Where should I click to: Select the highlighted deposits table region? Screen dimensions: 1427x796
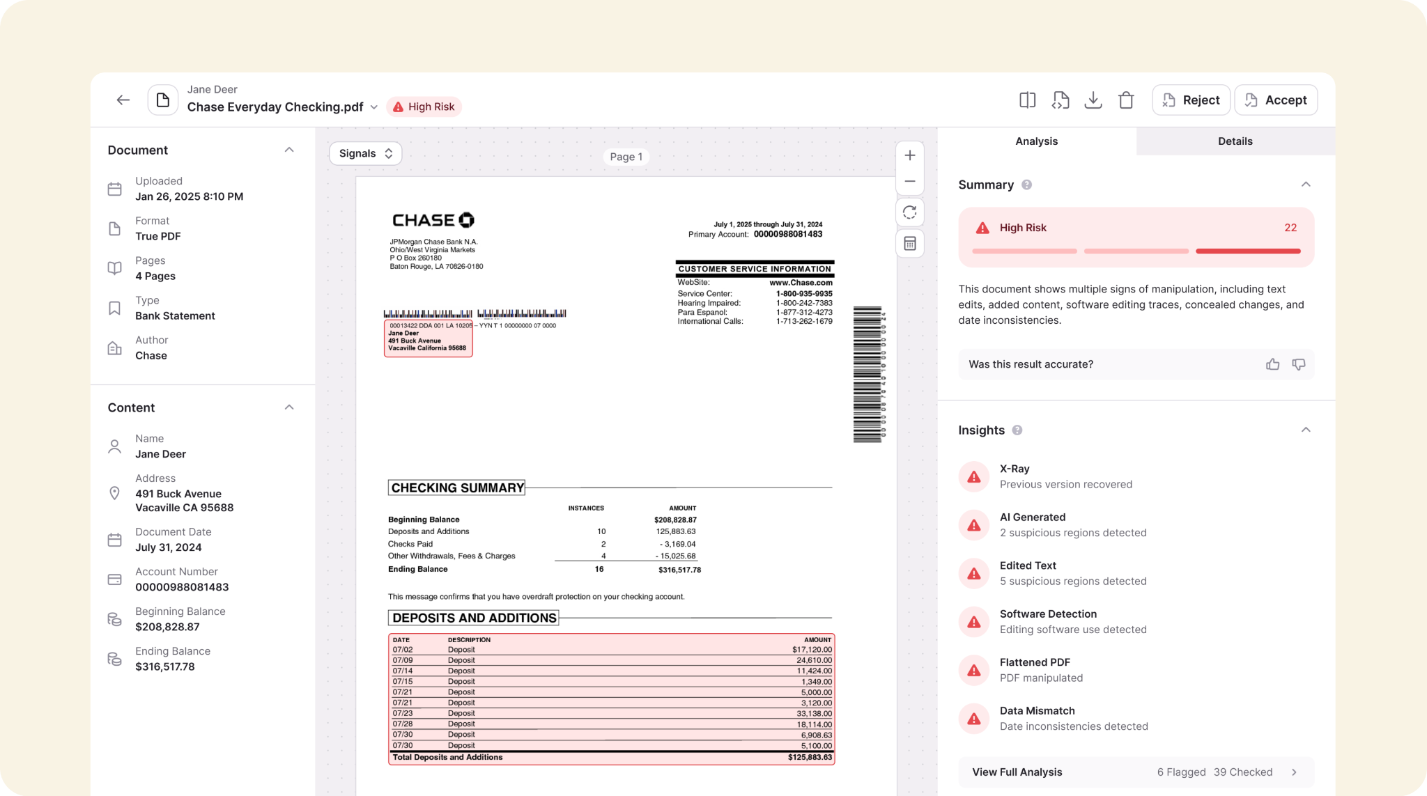click(612, 699)
